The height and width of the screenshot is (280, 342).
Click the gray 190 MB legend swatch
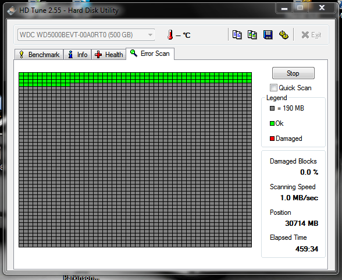coord(272,108)
